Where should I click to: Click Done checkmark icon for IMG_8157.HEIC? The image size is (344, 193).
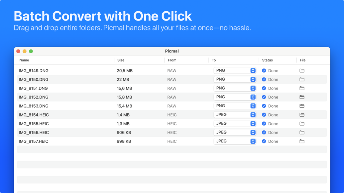pos(264,141)
